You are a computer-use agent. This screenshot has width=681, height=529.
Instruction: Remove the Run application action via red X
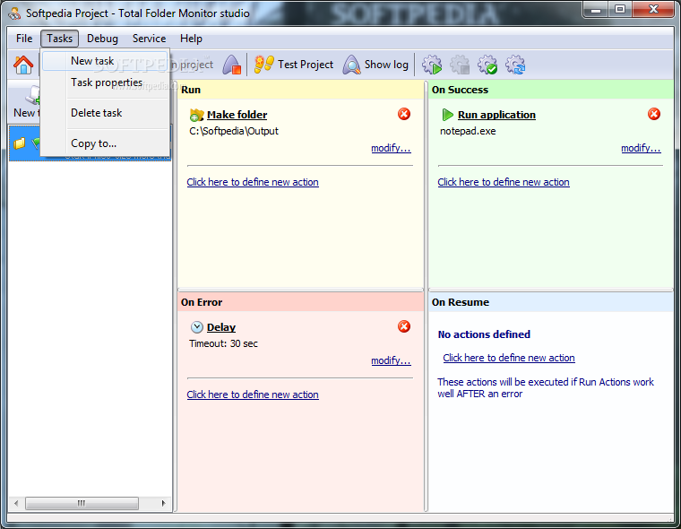[x=654, y=114]
